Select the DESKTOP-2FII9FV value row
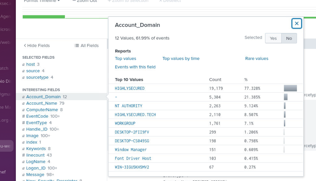 tap(132, 132)
